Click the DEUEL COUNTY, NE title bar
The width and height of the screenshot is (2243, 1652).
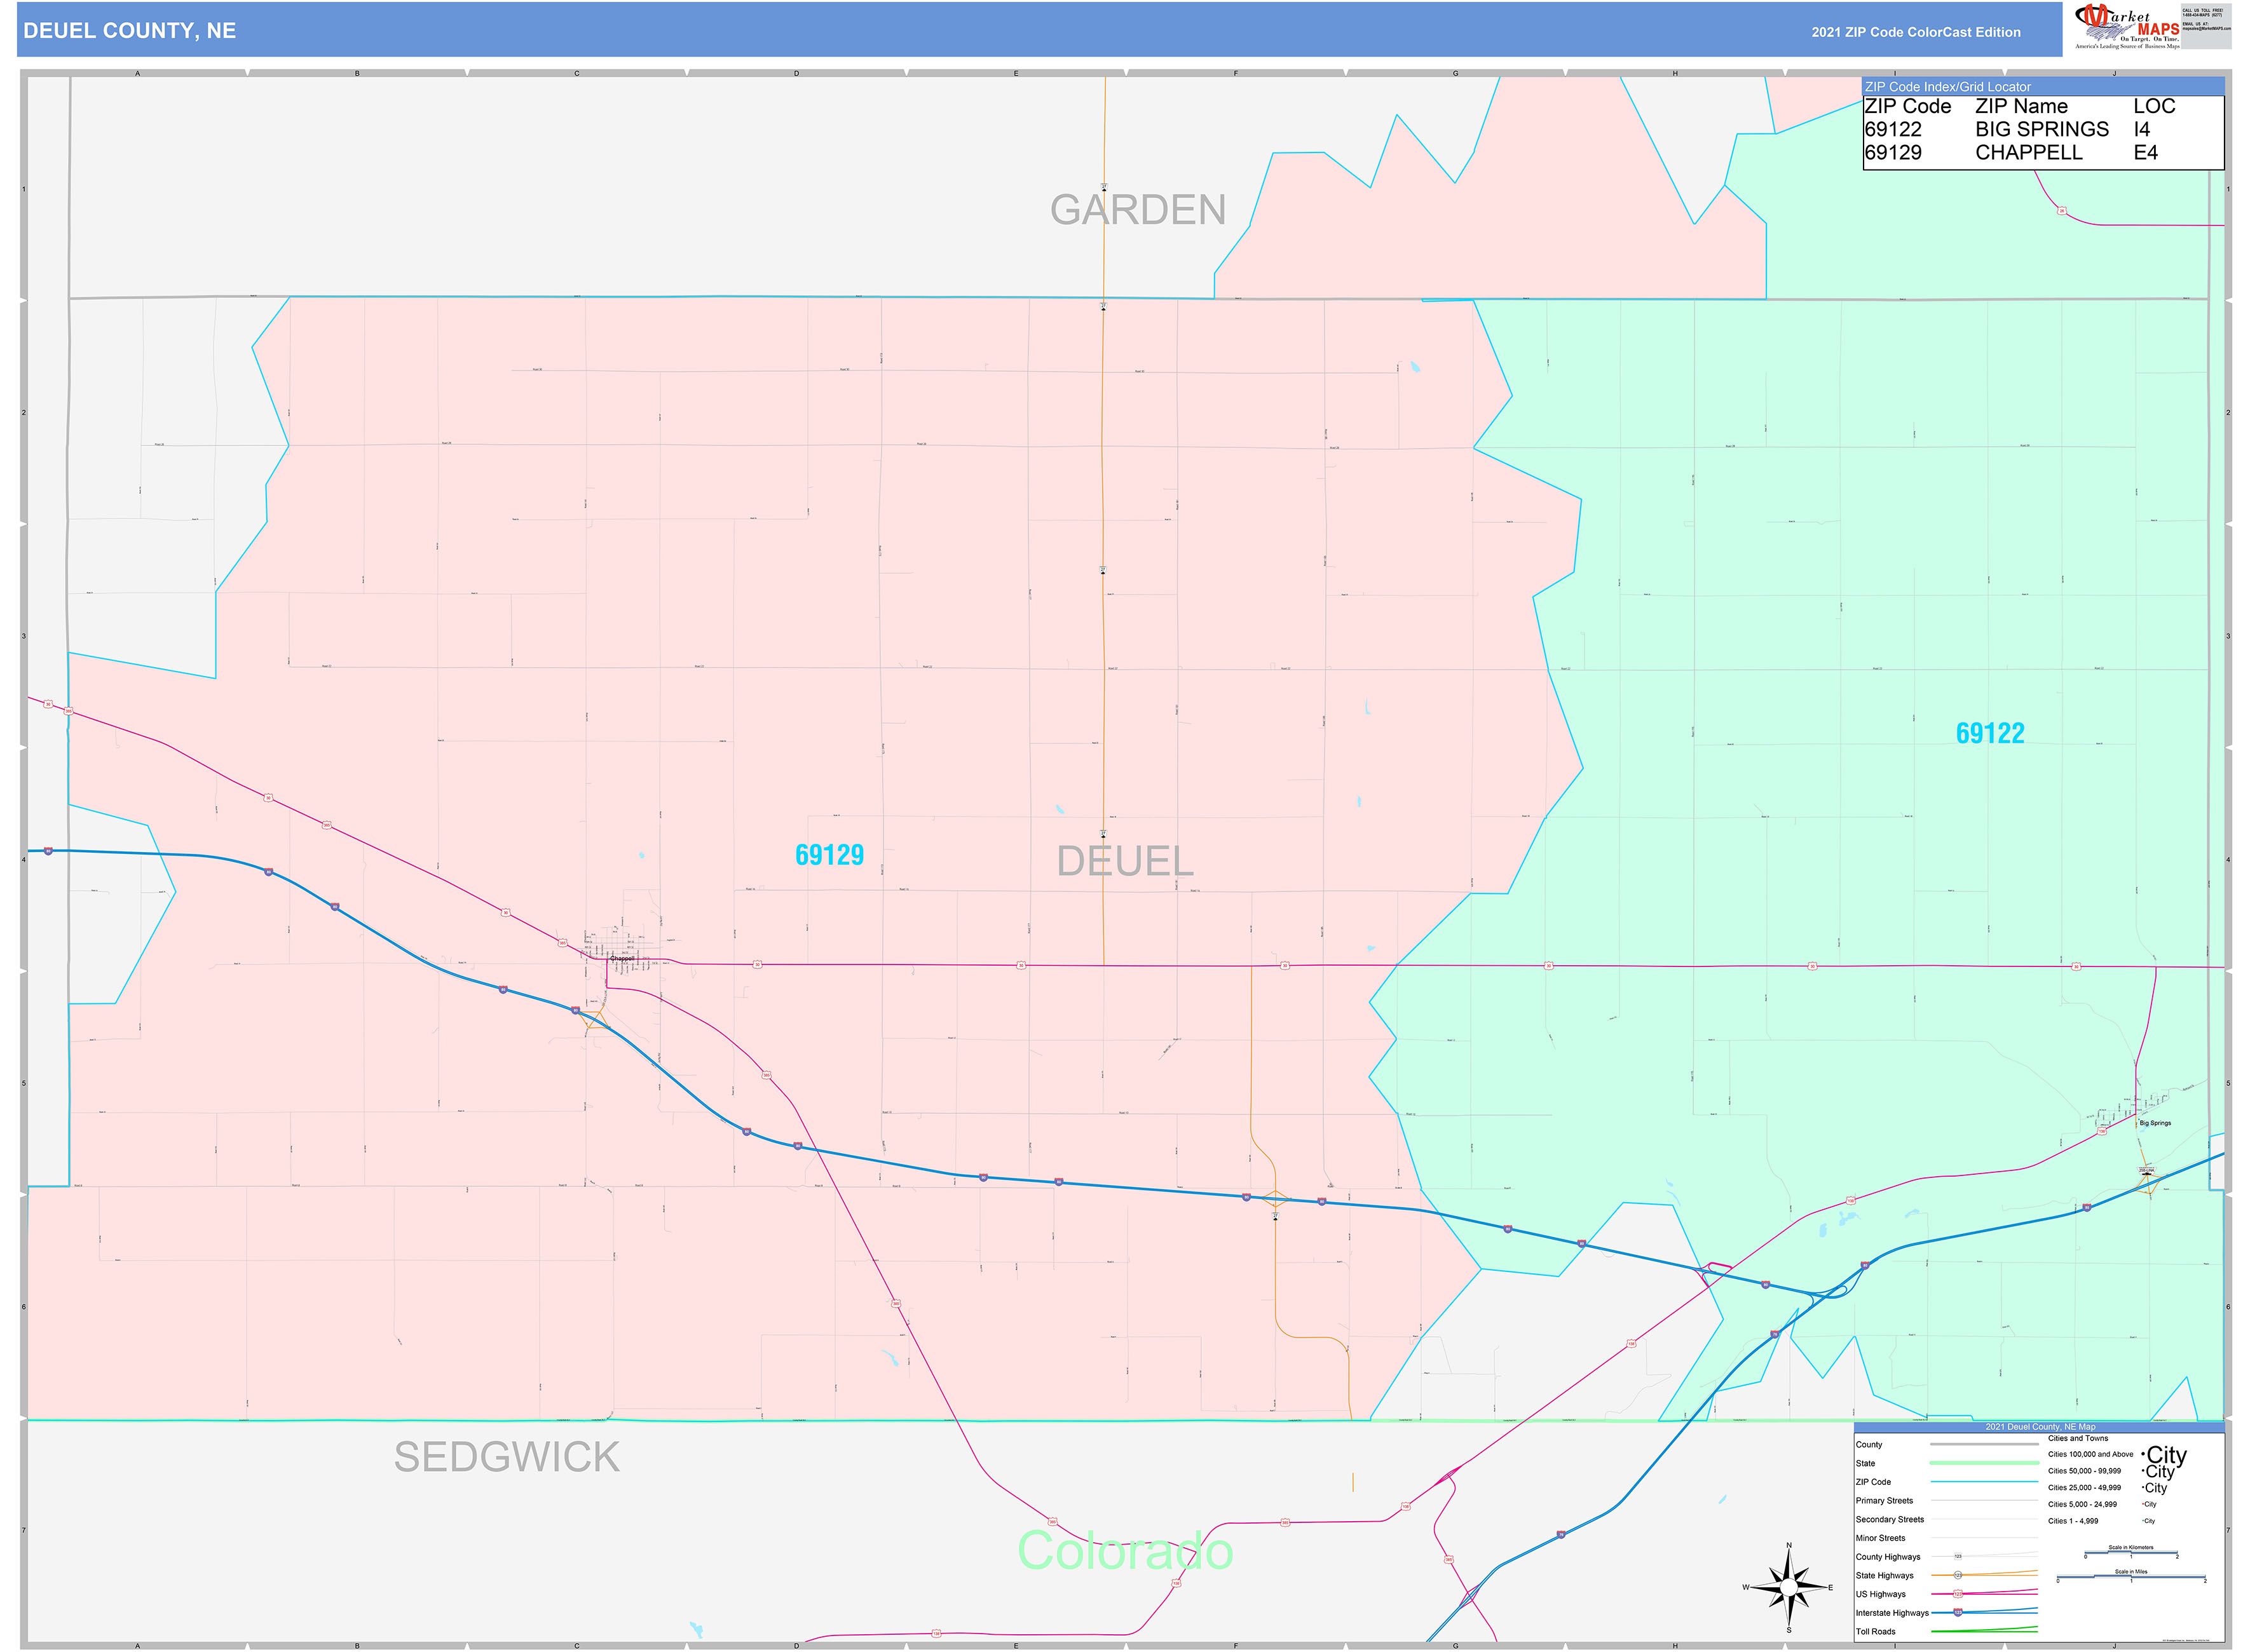pyautogui.click(x=130, y=31)
